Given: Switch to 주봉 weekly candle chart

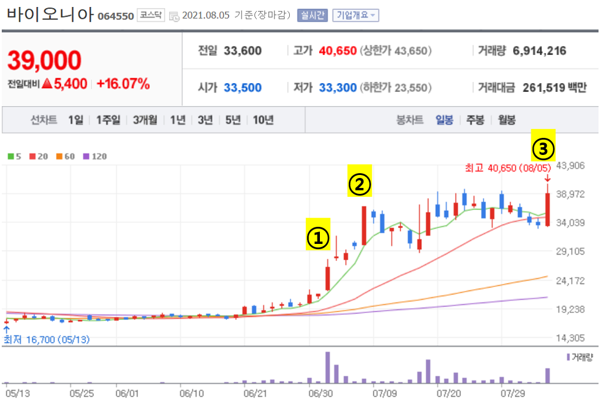Looking at the screenshot, I should tap(475, 120).
